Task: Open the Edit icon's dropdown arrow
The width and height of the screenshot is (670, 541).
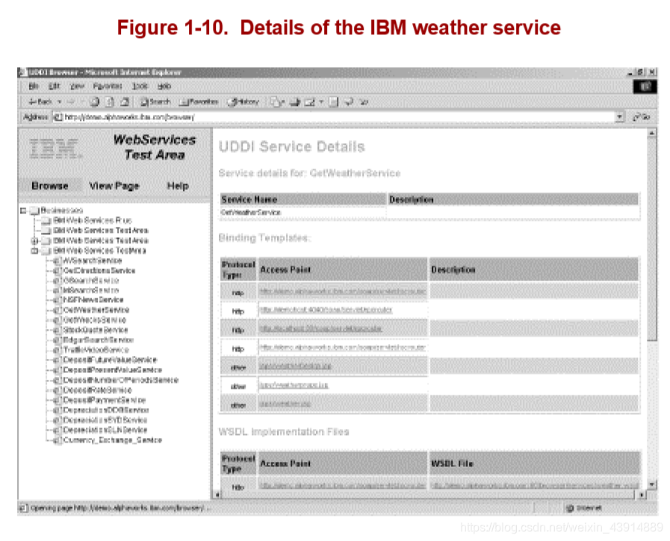Action: click(321, 101)
